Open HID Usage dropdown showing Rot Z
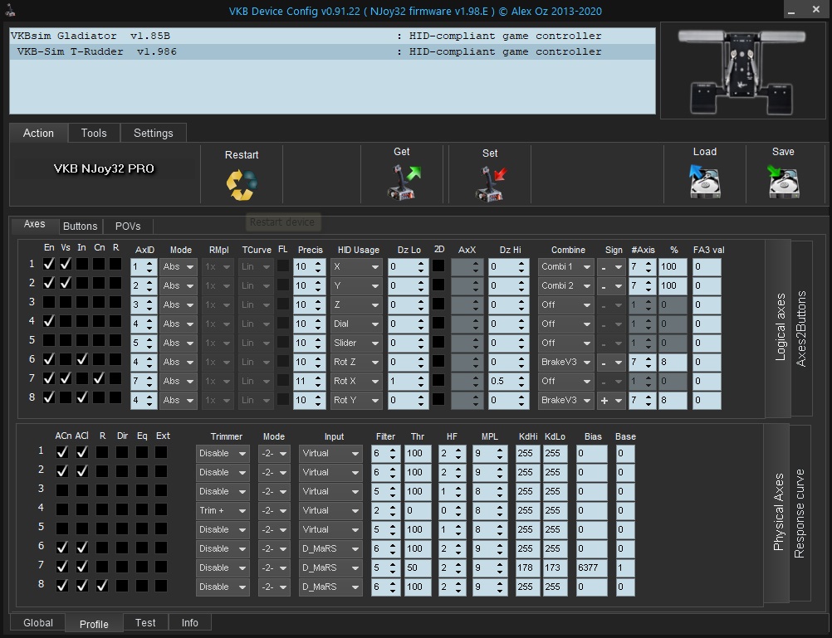 pyautogui.click(x=356, y=363)
